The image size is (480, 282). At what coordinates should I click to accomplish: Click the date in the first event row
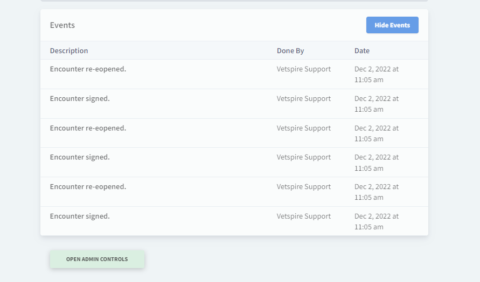coord(376,74)
